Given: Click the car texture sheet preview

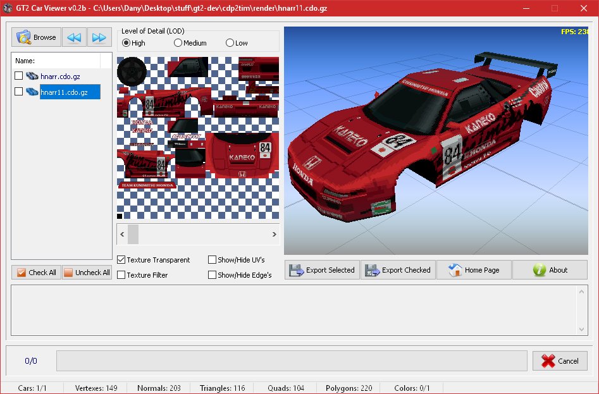Looking at the screenshot, I should 198,138.
